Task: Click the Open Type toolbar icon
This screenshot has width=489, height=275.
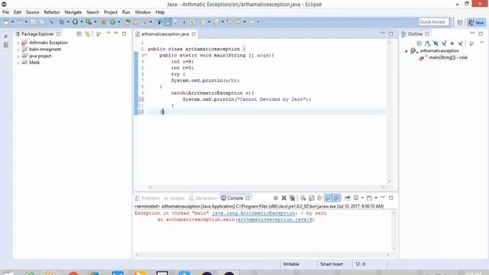Action: (128, 22)
